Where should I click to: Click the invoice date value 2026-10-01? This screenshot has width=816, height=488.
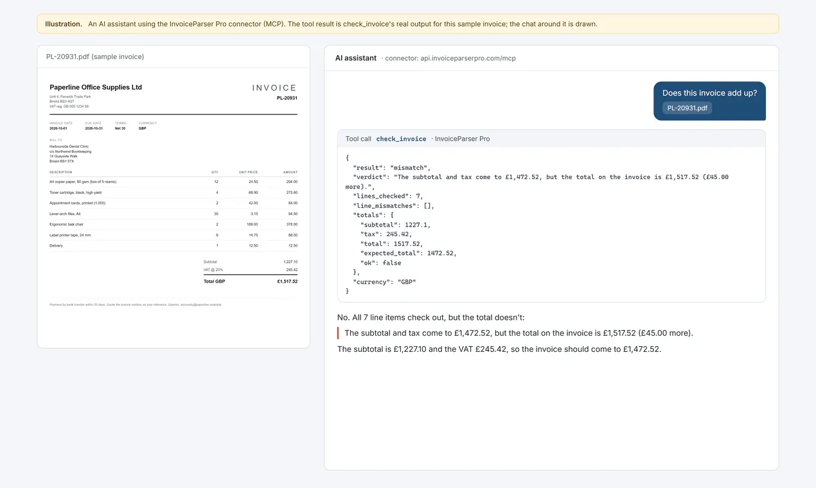(58, 128)
